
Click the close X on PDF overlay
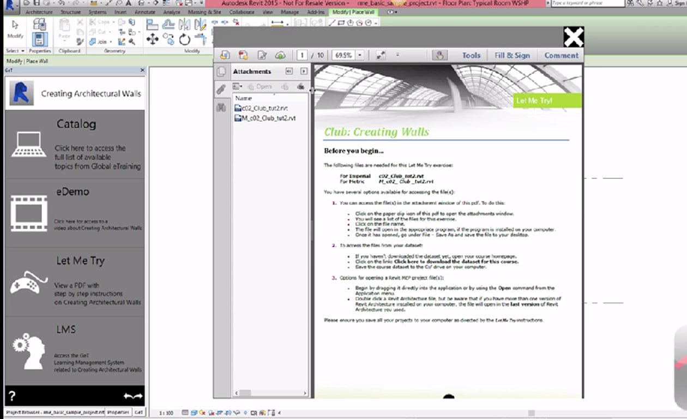[574, 37]
